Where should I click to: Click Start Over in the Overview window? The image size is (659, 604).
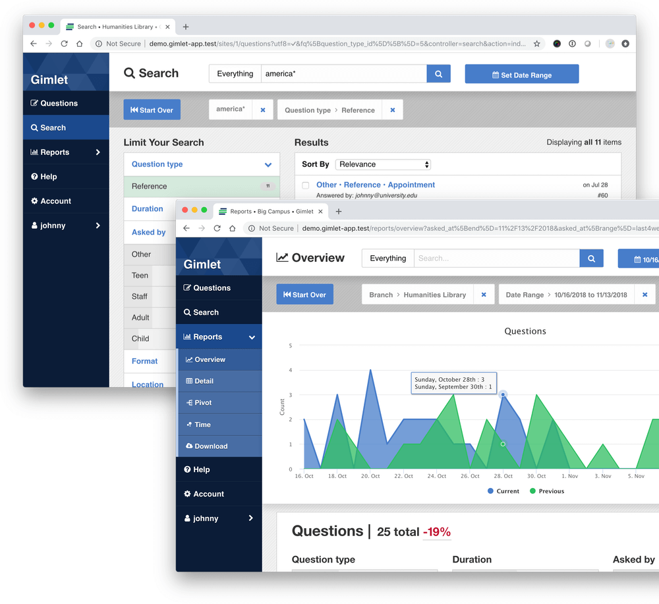coord(304,295)
